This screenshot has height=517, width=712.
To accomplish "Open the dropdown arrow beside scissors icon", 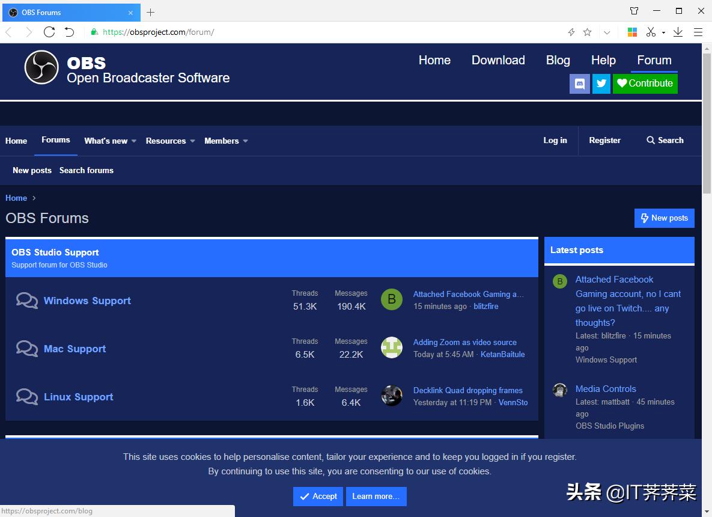I will pyautogui.click(x=663, y=32).
